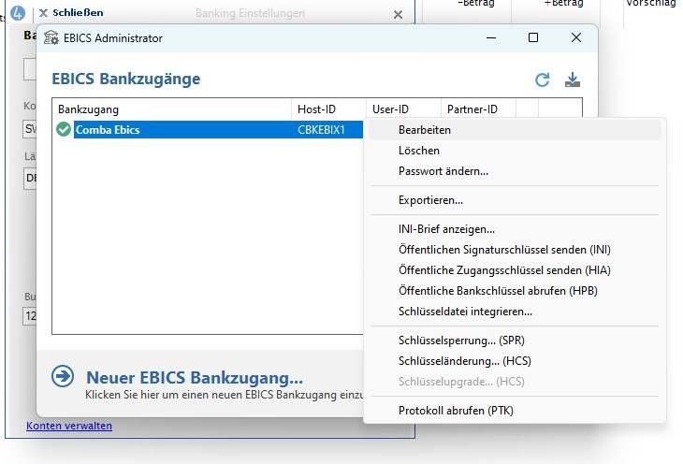
Task: Open Passwort ändern... menu entry
Action: (x=443, y=171)
